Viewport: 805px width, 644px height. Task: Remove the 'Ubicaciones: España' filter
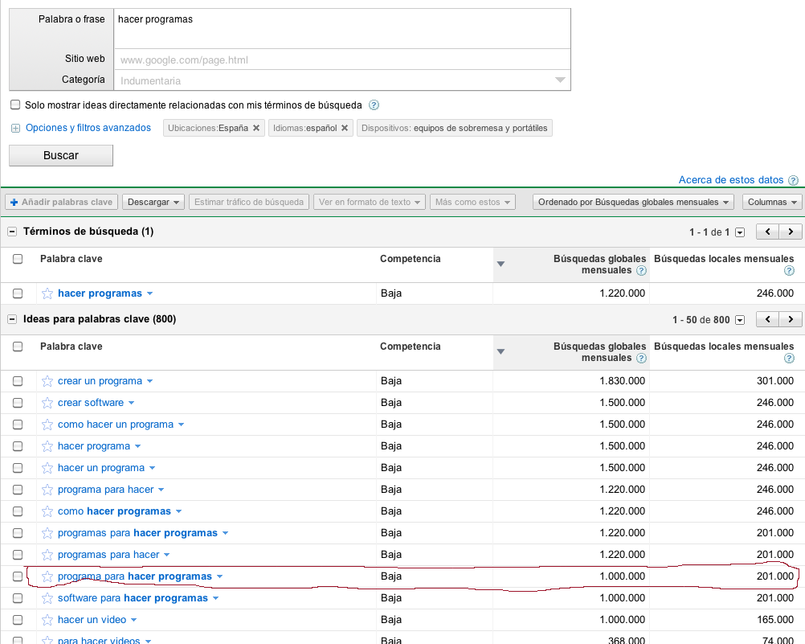[256, 128]
